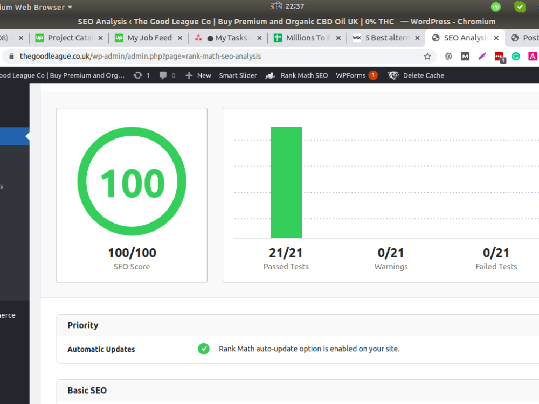Select the SEO Analysis tab
539x404 pixels.
click(466, 38)
